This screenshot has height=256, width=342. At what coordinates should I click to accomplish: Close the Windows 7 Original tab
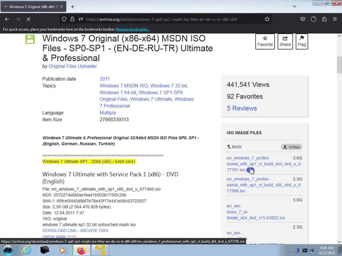pyautogui.click(x=61, y=7)
